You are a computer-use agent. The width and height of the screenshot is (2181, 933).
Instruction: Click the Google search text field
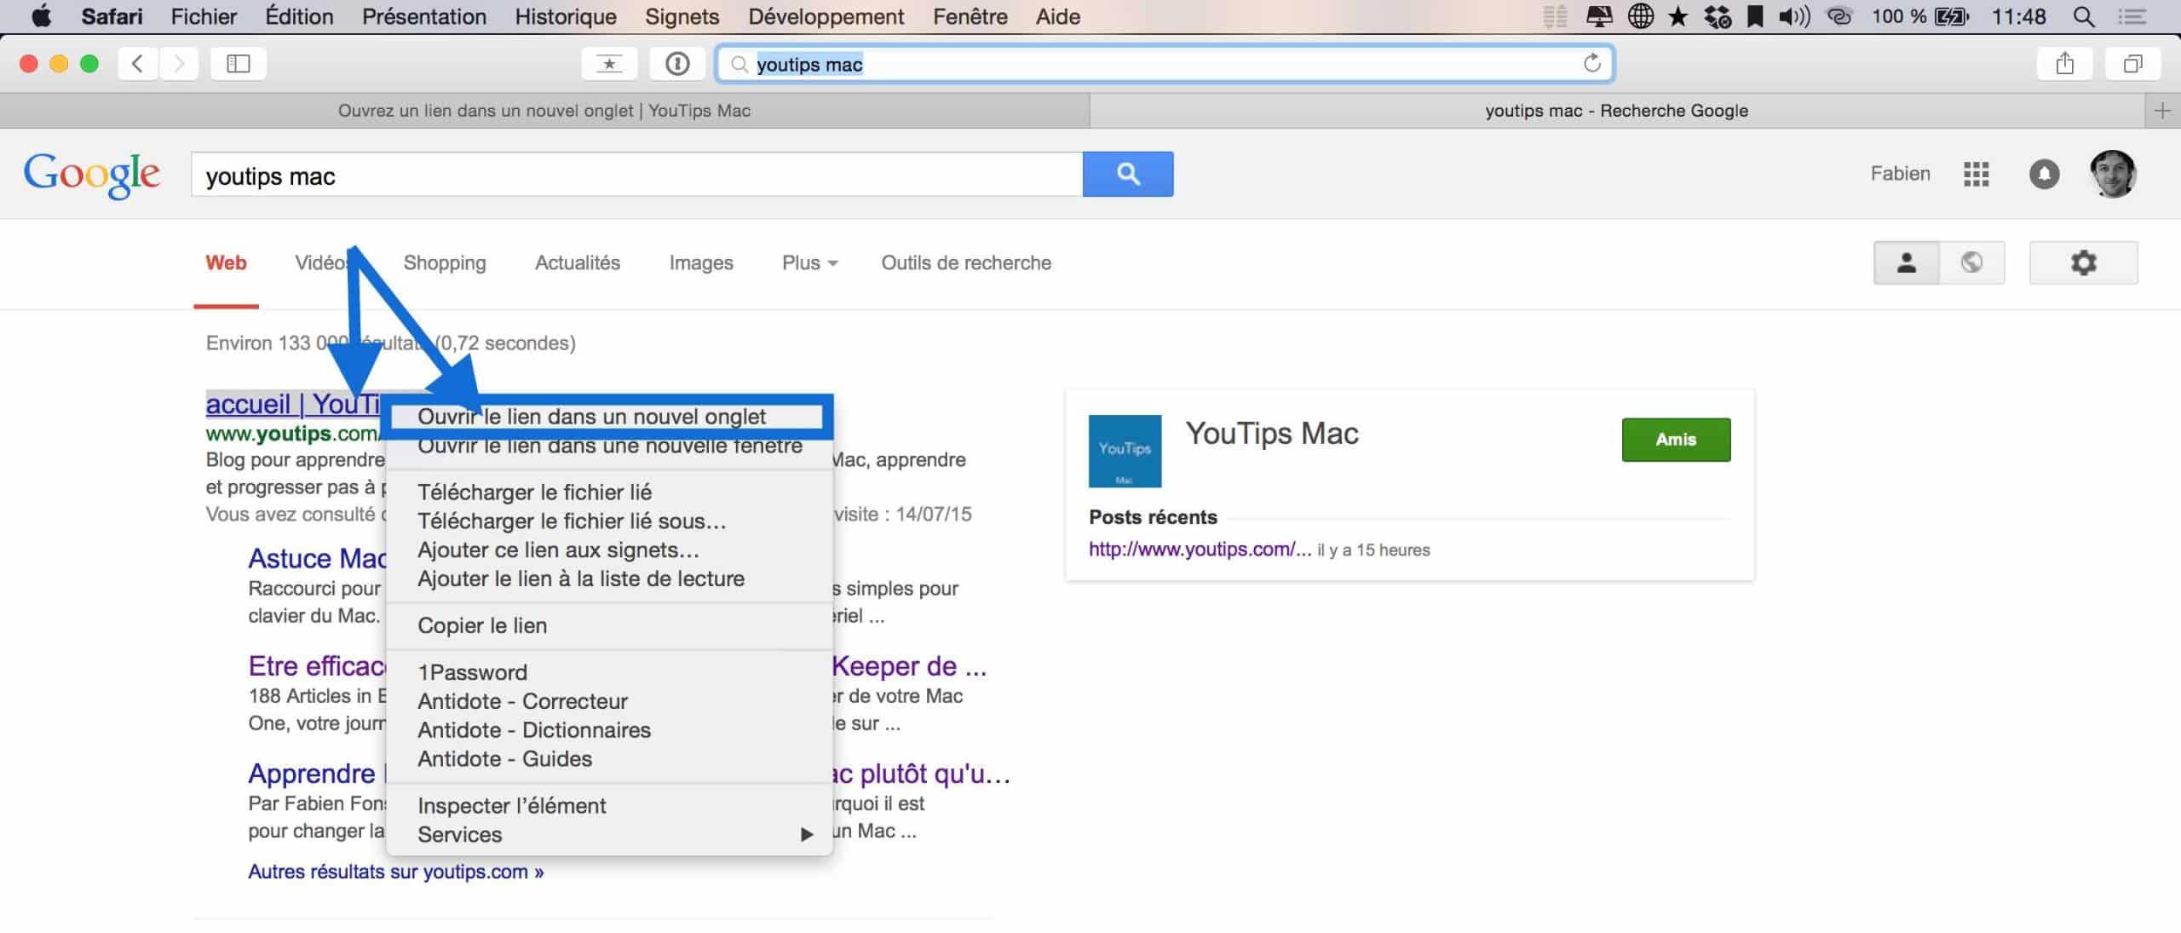636,175
